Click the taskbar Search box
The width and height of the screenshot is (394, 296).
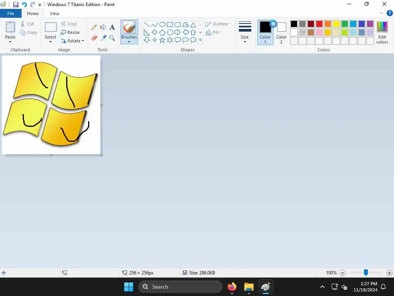click(180, 287)
